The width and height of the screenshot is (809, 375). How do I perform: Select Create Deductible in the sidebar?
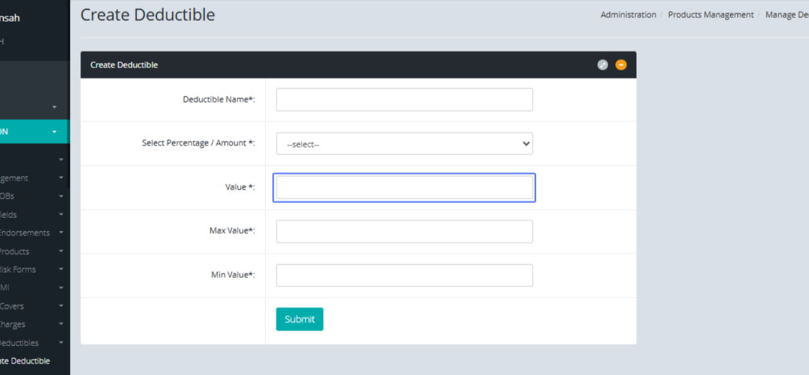(26, 361)
